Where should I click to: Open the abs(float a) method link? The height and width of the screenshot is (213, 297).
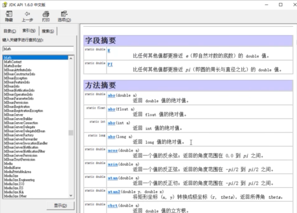[111, 109]
